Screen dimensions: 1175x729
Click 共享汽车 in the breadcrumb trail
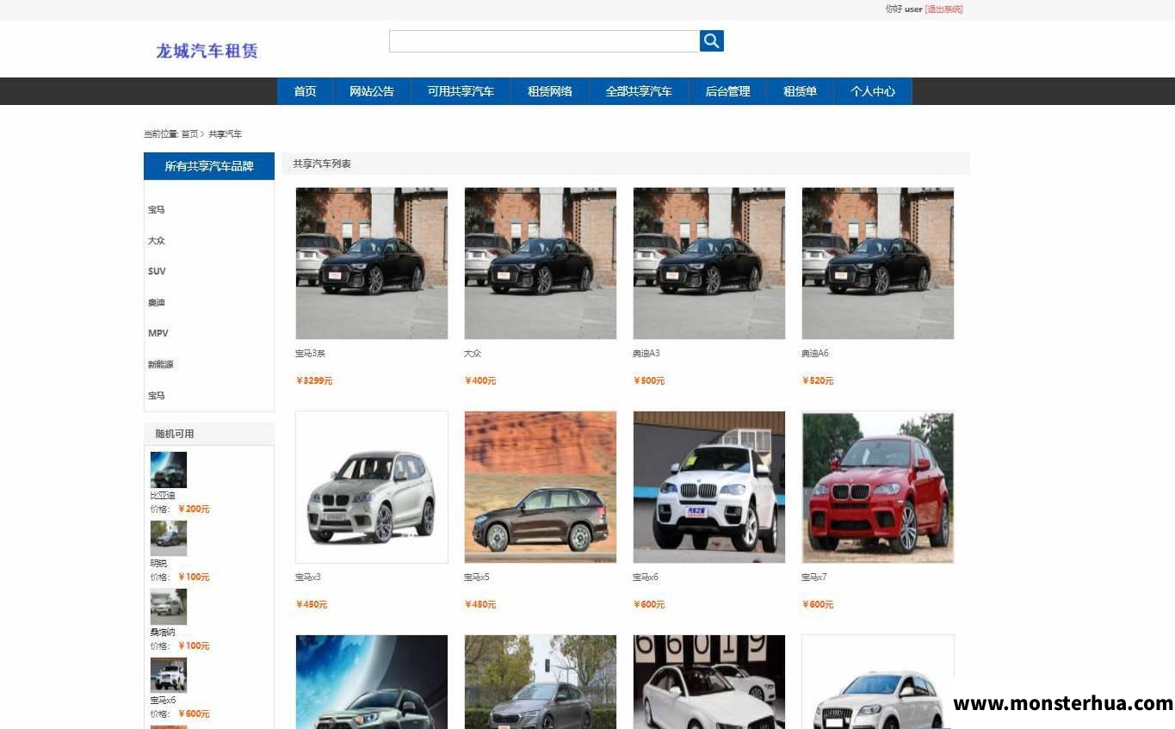coord(225,134)
